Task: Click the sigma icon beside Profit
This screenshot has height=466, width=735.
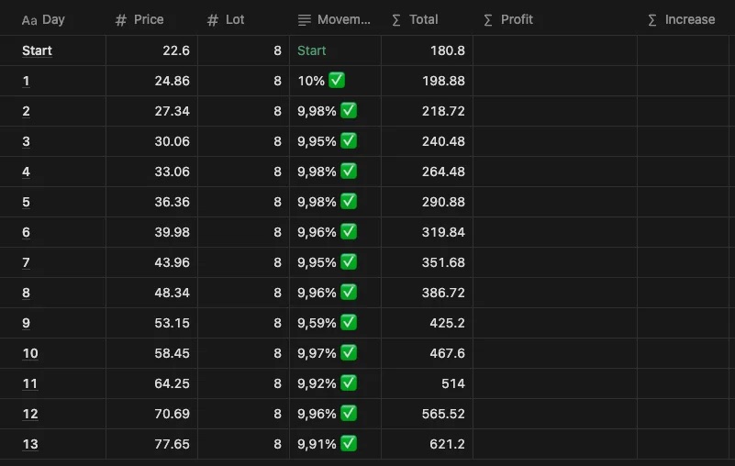Action: [488, 20]
